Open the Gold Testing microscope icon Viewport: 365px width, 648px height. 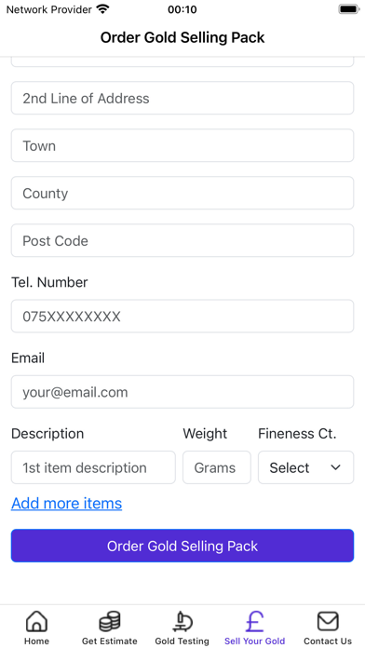(x=182, y=621)
